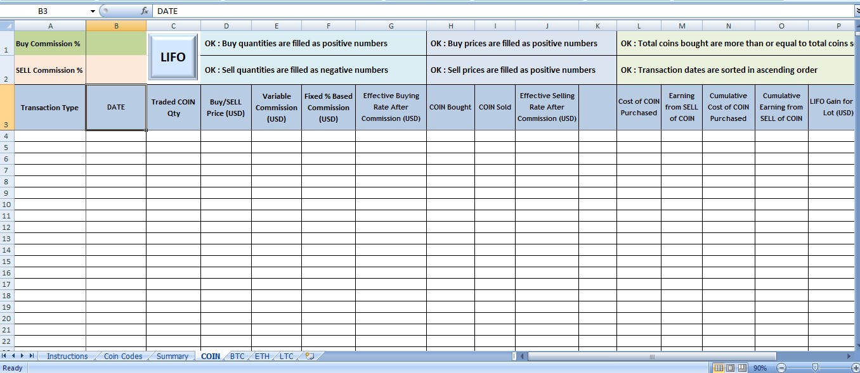Click the zoom in plus button

click(856, 368)
